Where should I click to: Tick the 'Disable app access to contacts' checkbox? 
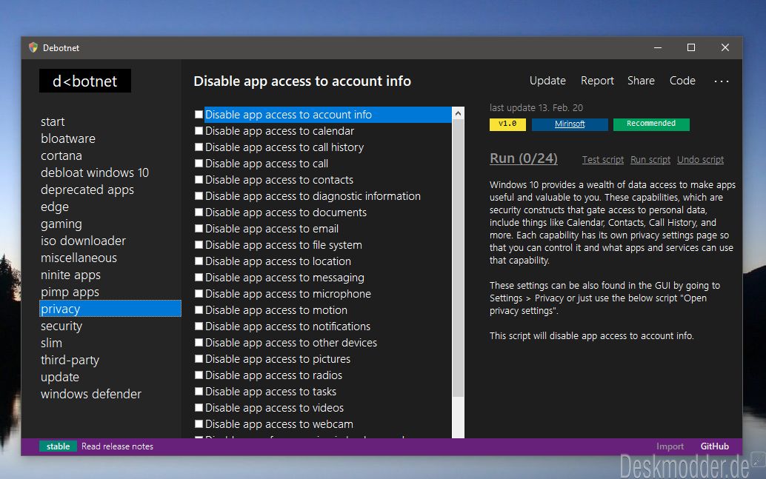click(x=199, y=180)
